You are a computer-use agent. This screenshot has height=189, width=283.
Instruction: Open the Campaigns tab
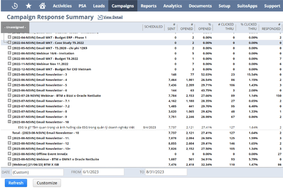123,6
